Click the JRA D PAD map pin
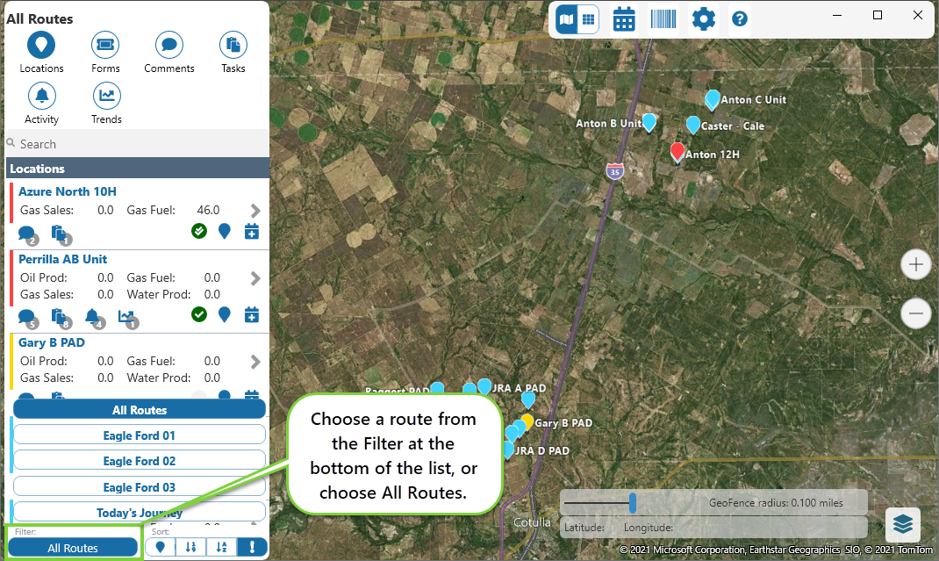939x561 pixels. click(x=508, y=450)
